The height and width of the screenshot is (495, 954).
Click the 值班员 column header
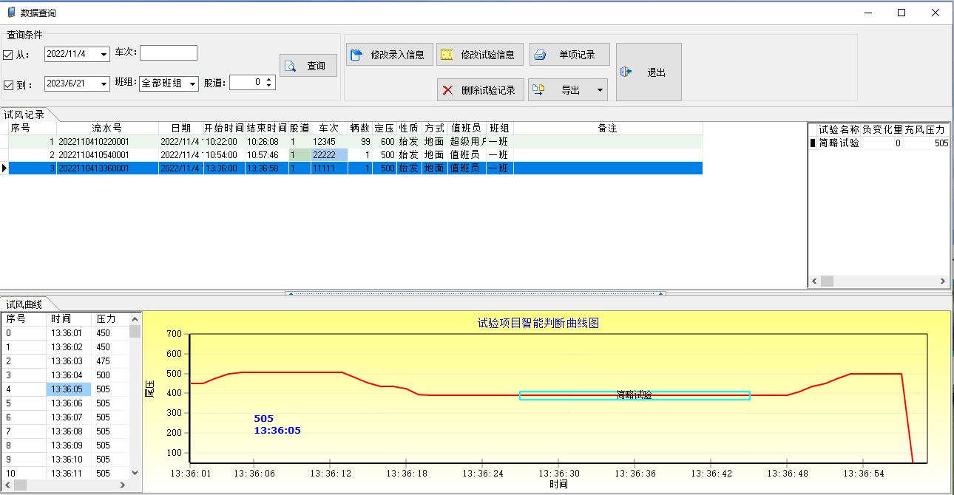tap(467, 128)
